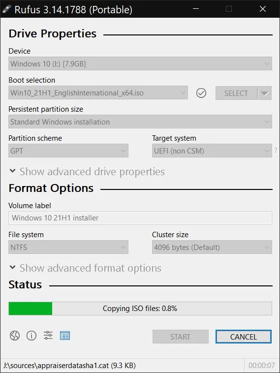Show the log window icon
The height and width of the screenshot is (373, 280).
pos(64,336)
